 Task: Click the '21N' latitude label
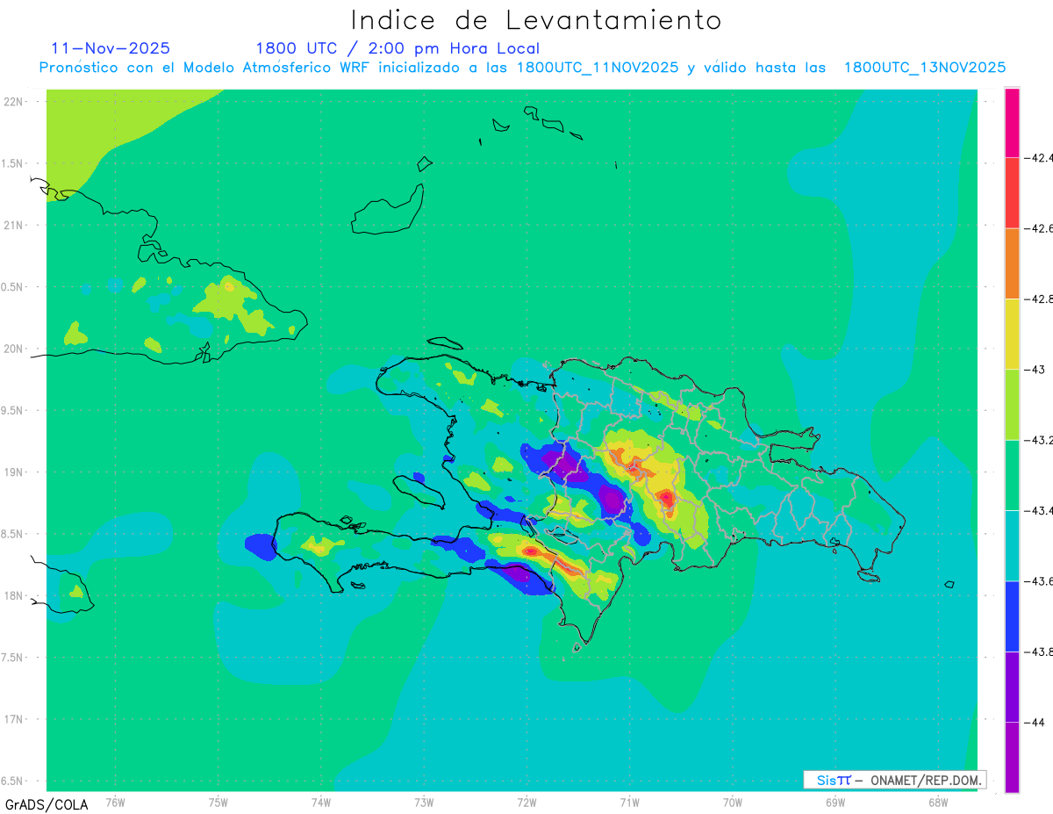[14, 225]
